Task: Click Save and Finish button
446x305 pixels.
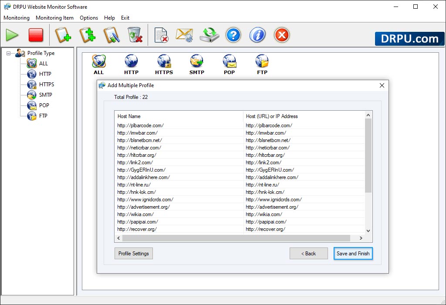Action: tap(353, 254)
